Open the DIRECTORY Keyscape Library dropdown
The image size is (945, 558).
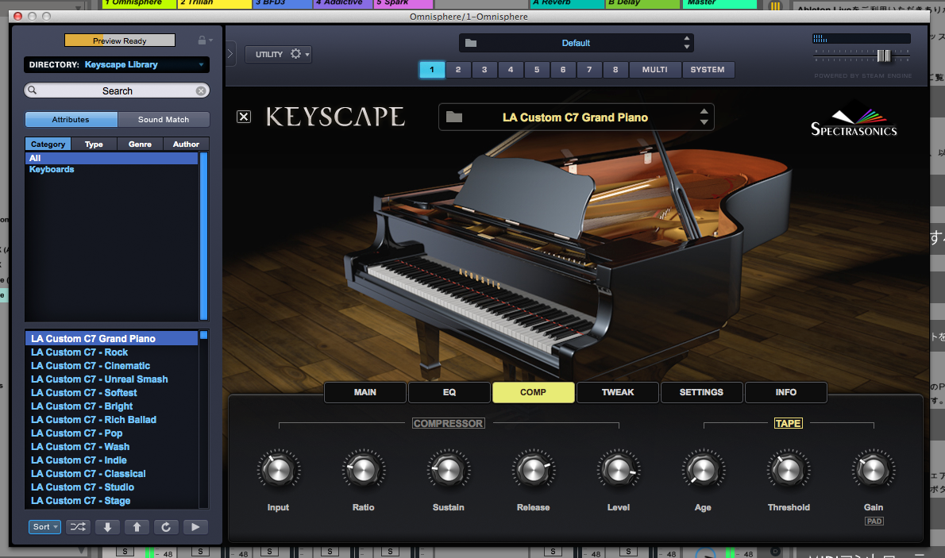click(x=117, y=65)
